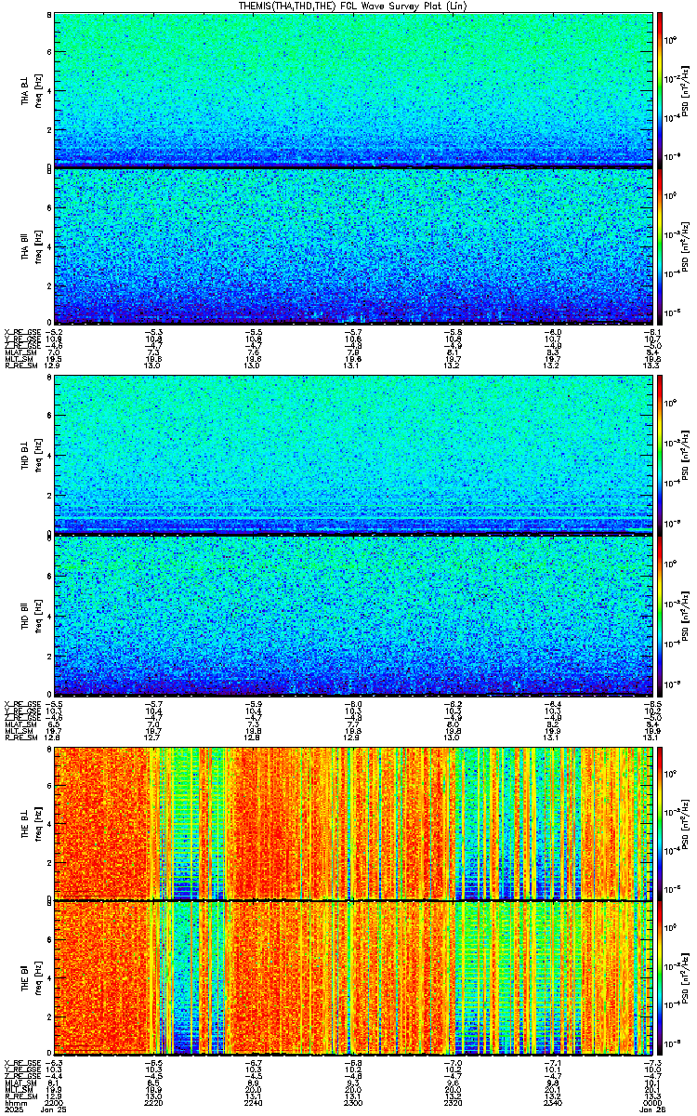Click the THA B⊥ PSD colorbar

[660, 89]
